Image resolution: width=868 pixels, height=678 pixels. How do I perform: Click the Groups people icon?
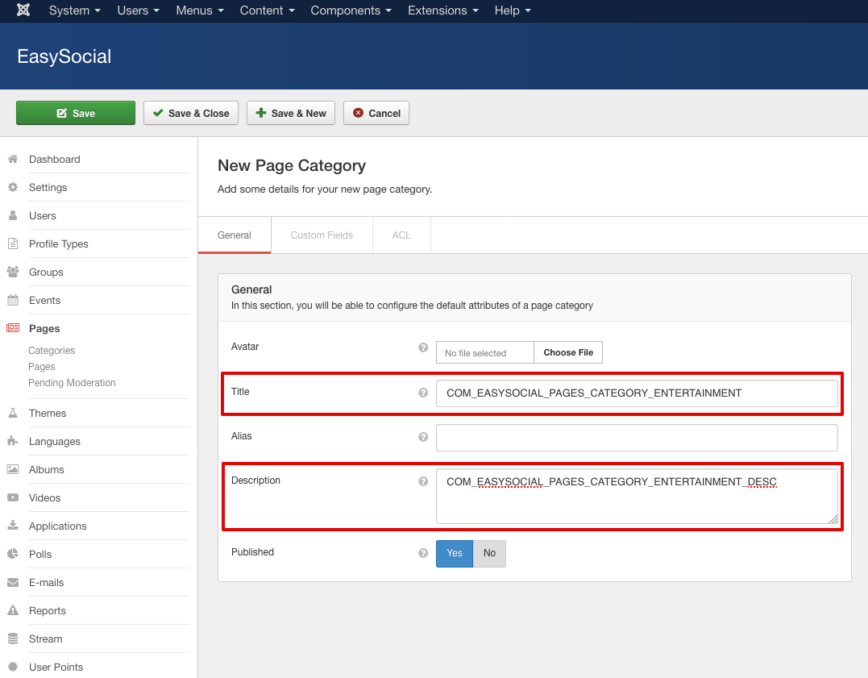coord(13,272)
